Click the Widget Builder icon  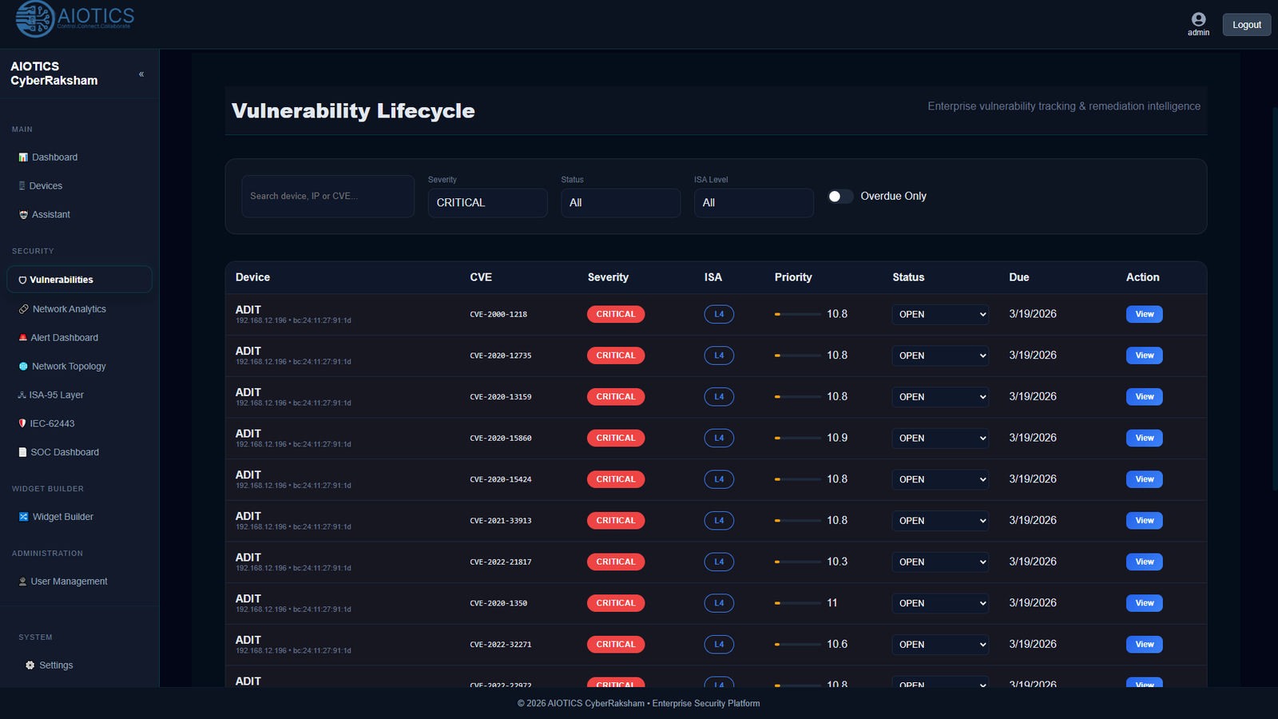23,517
